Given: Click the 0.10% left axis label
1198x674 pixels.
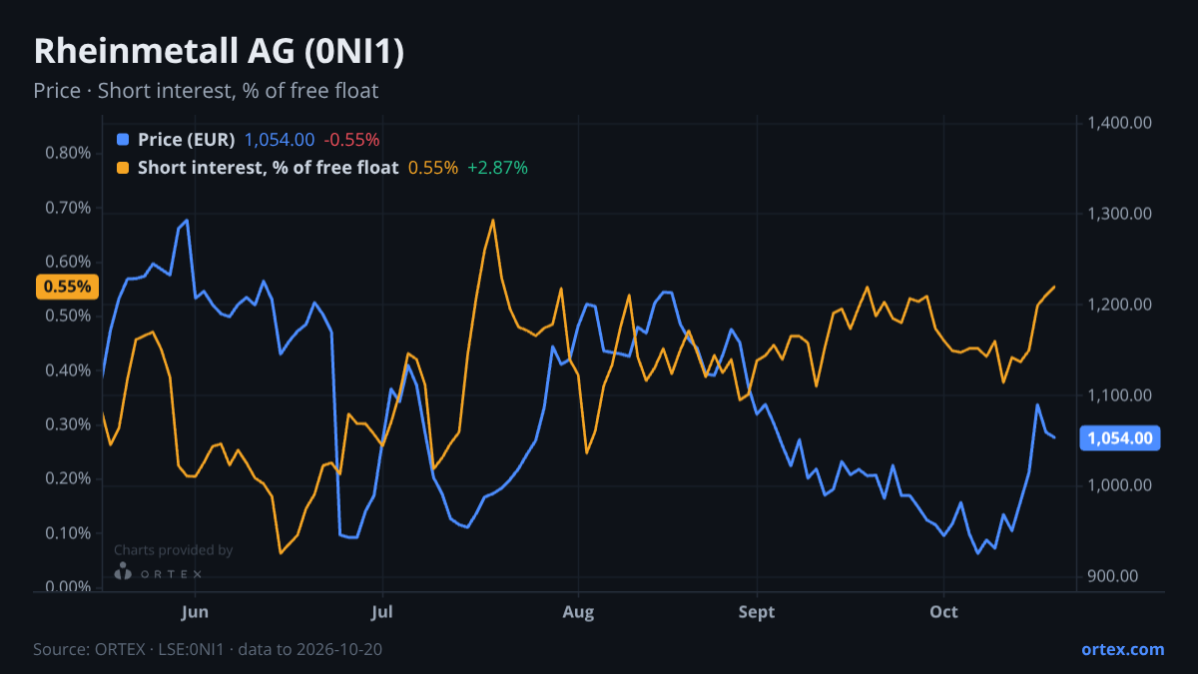Looking at the screenshot, I should [68, 532].
